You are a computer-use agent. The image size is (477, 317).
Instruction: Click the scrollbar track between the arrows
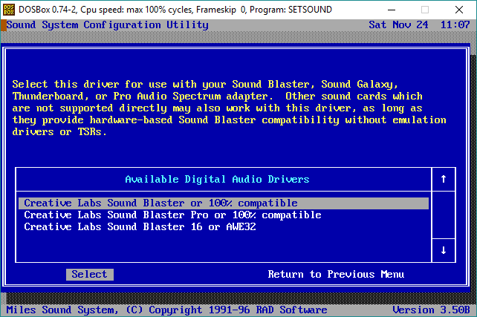click(x=444, y=215)
